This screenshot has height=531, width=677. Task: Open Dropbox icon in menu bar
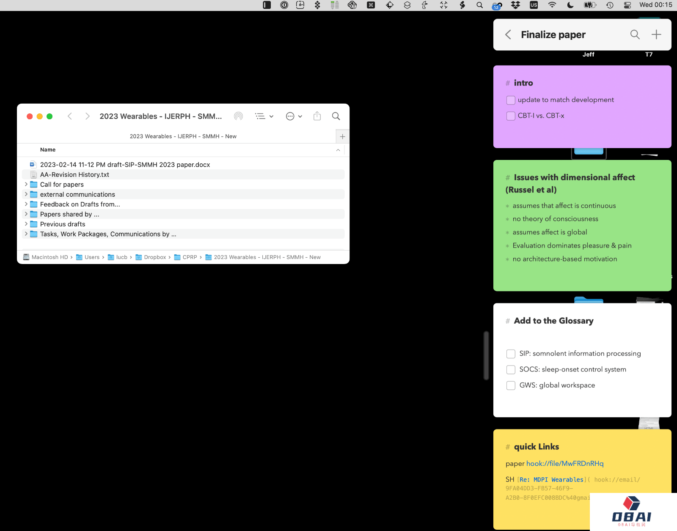pyautogui.click(x=515, y=5)
